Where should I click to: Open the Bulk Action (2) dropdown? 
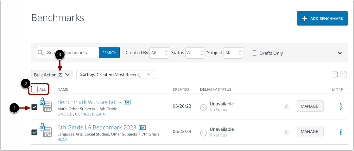click(52, 75)
